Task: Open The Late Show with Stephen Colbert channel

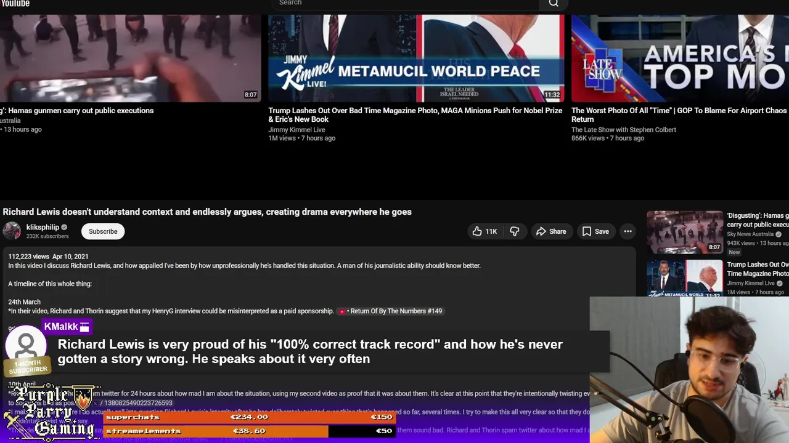Action: point(624,130)
